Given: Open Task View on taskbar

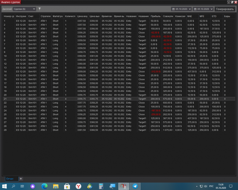Looking at the screenshot, I should [22, 186].
